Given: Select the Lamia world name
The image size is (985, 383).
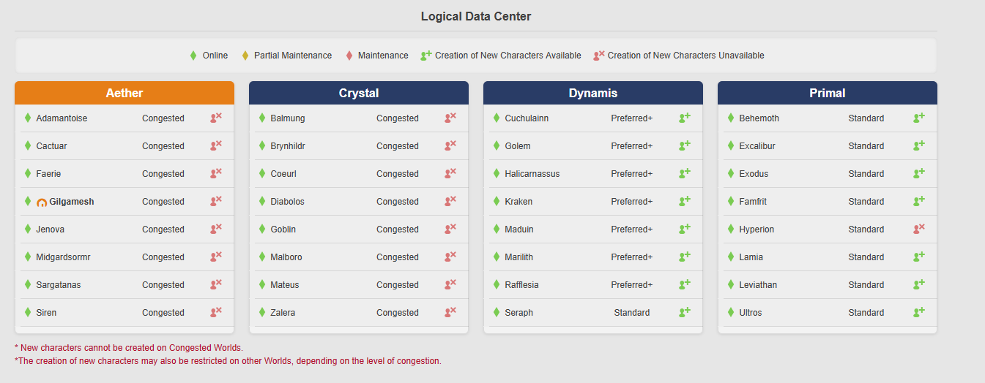Looking at the screenshot, I should (x=751, y=257).
